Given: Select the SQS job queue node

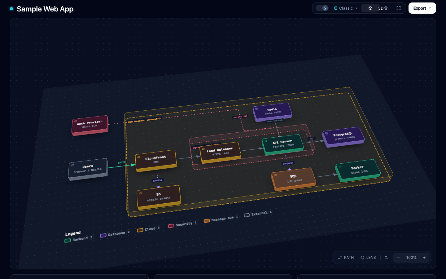Looking at the screenshot, I should tap(293, 179).
